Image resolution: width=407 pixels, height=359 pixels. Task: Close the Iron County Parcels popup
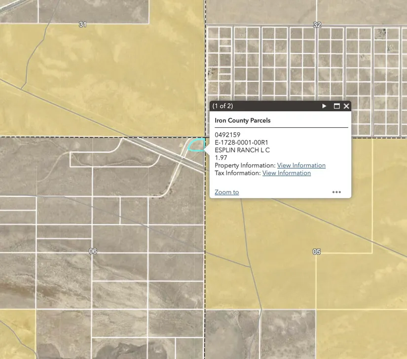click(346, 106)
